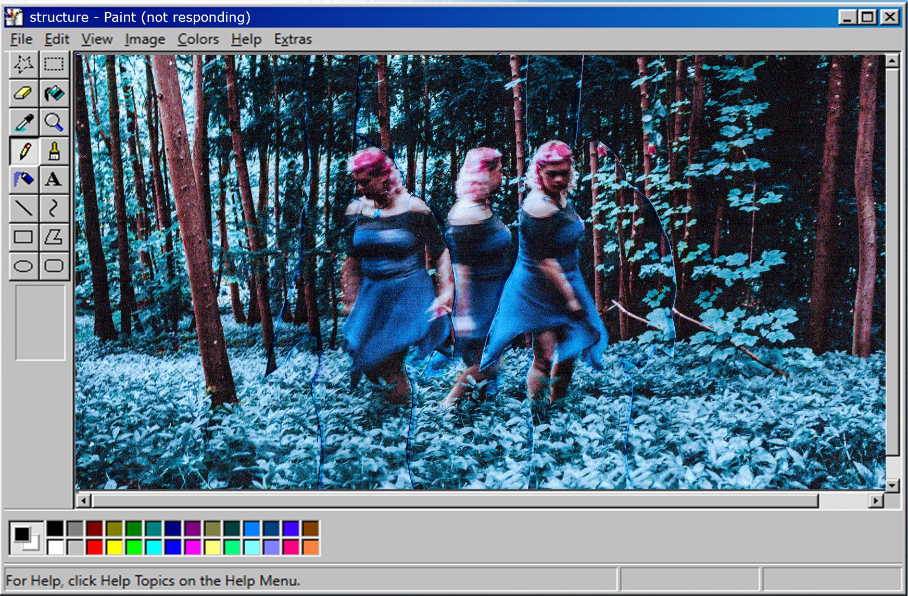Image resolution: width=908 pixels, height=596 pixels.
Task: Pick the teal color swatch
Action: tap(154, 528)
